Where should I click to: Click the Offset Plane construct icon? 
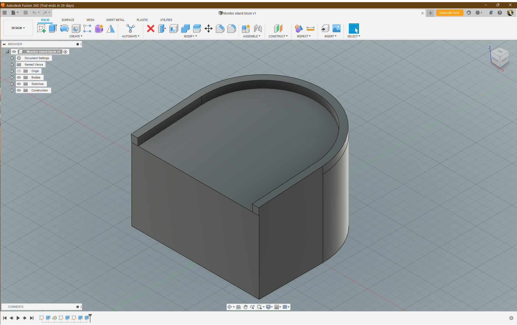click(278, 28)
